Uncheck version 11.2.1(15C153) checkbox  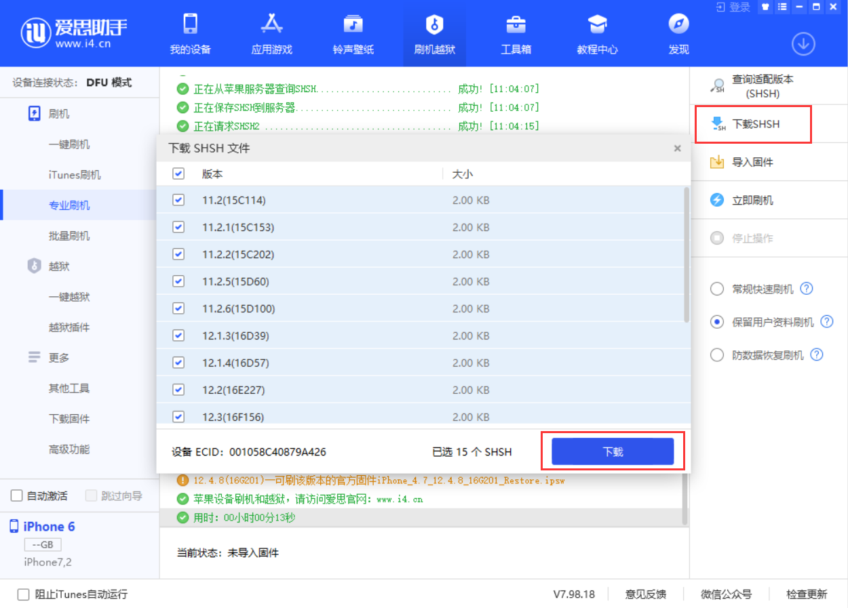point(178,227)
